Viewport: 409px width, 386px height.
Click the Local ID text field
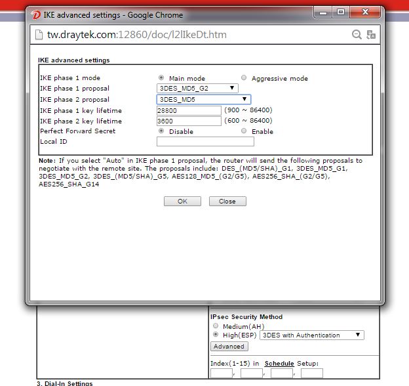[x=204, y=142]
